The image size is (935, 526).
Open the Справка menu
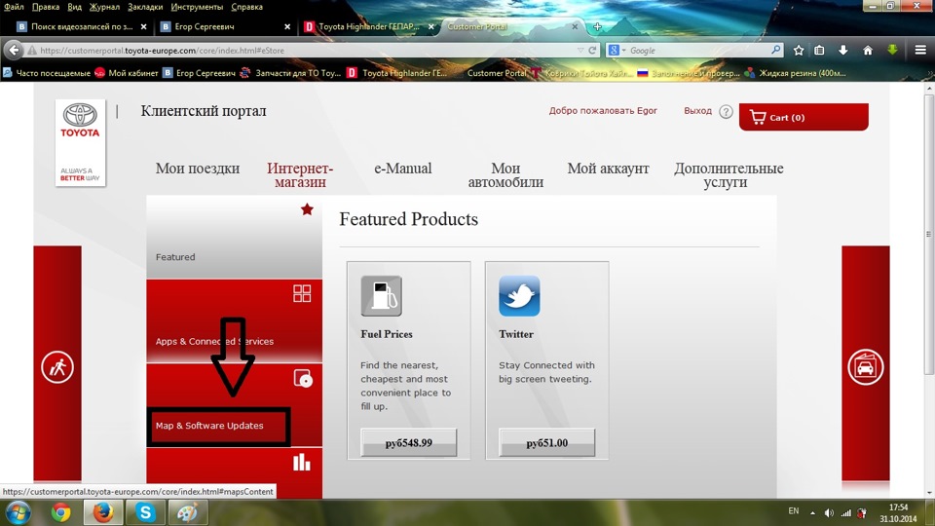tap(246, 7)
